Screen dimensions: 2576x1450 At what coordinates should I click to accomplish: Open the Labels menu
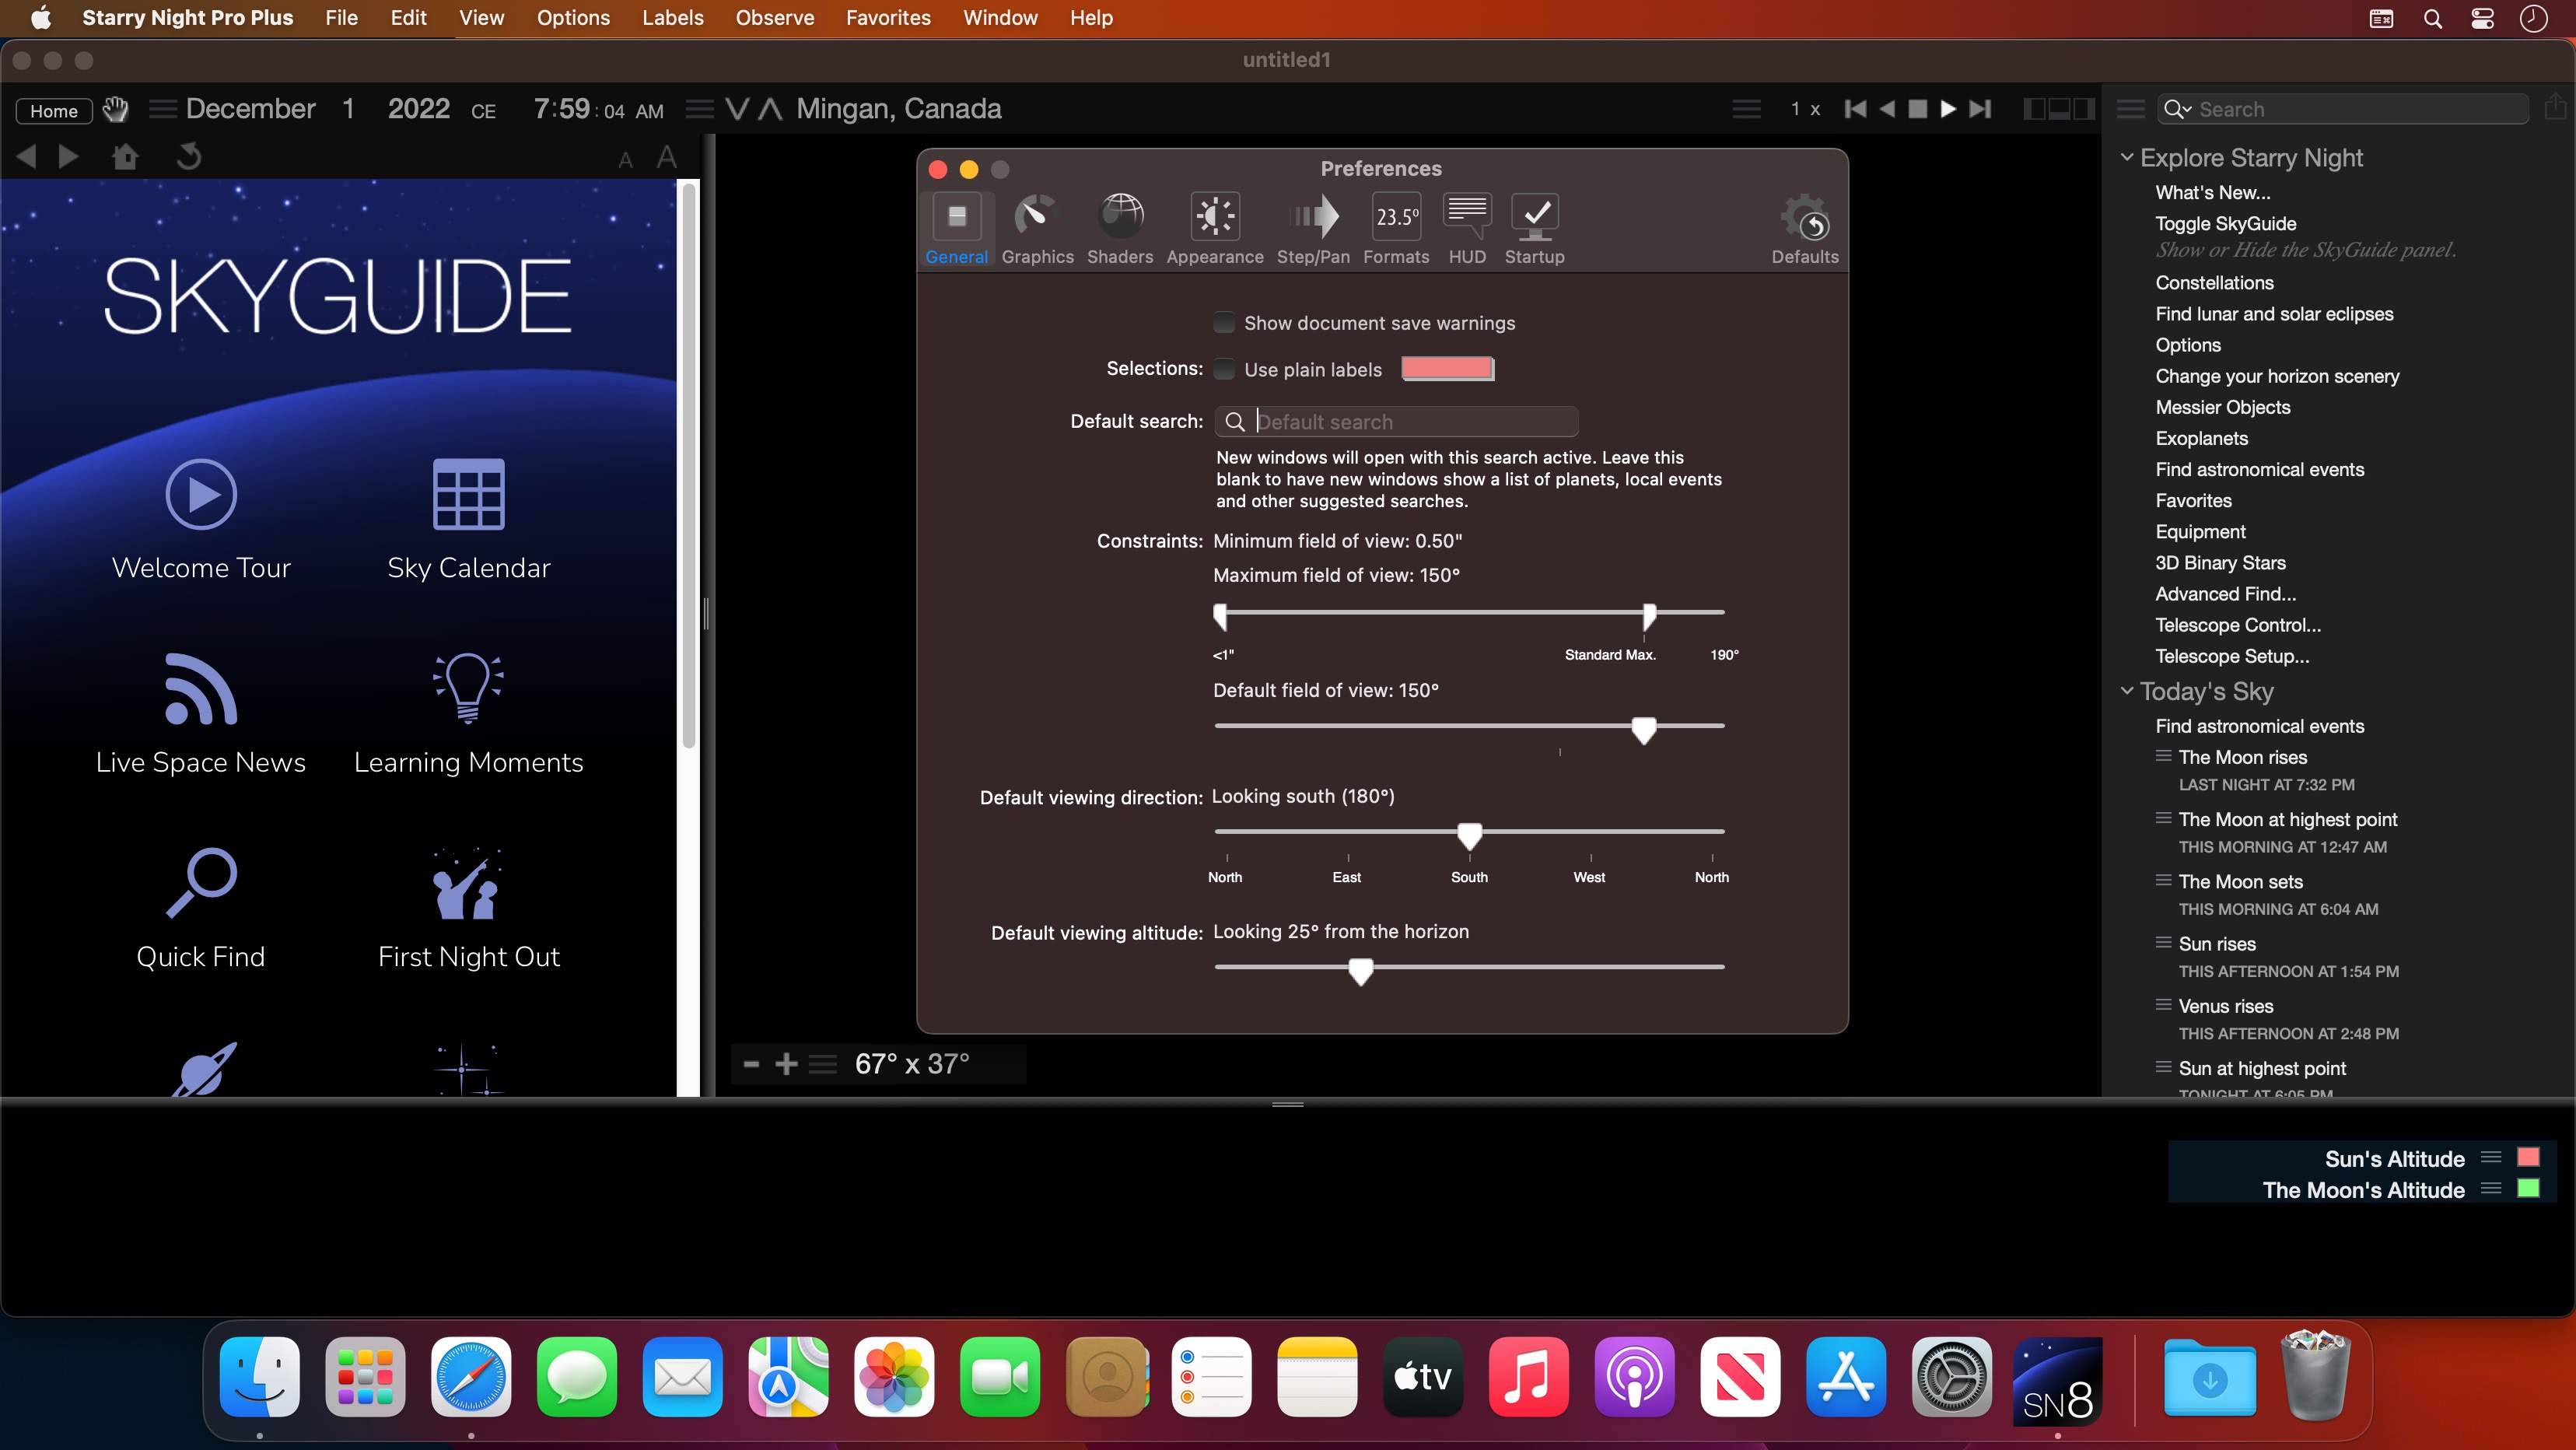click(x=672, y=18)
